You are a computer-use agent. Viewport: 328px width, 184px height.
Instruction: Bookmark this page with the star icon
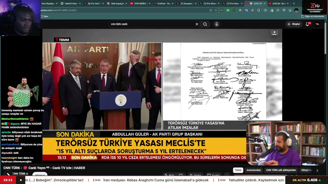[216, 10]
